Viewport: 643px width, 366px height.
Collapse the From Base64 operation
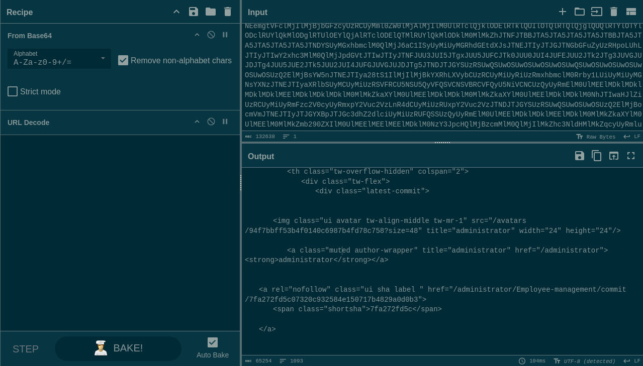point(197,35)
